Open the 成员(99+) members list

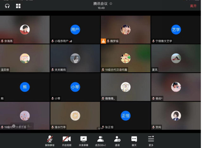coord(100,141)
